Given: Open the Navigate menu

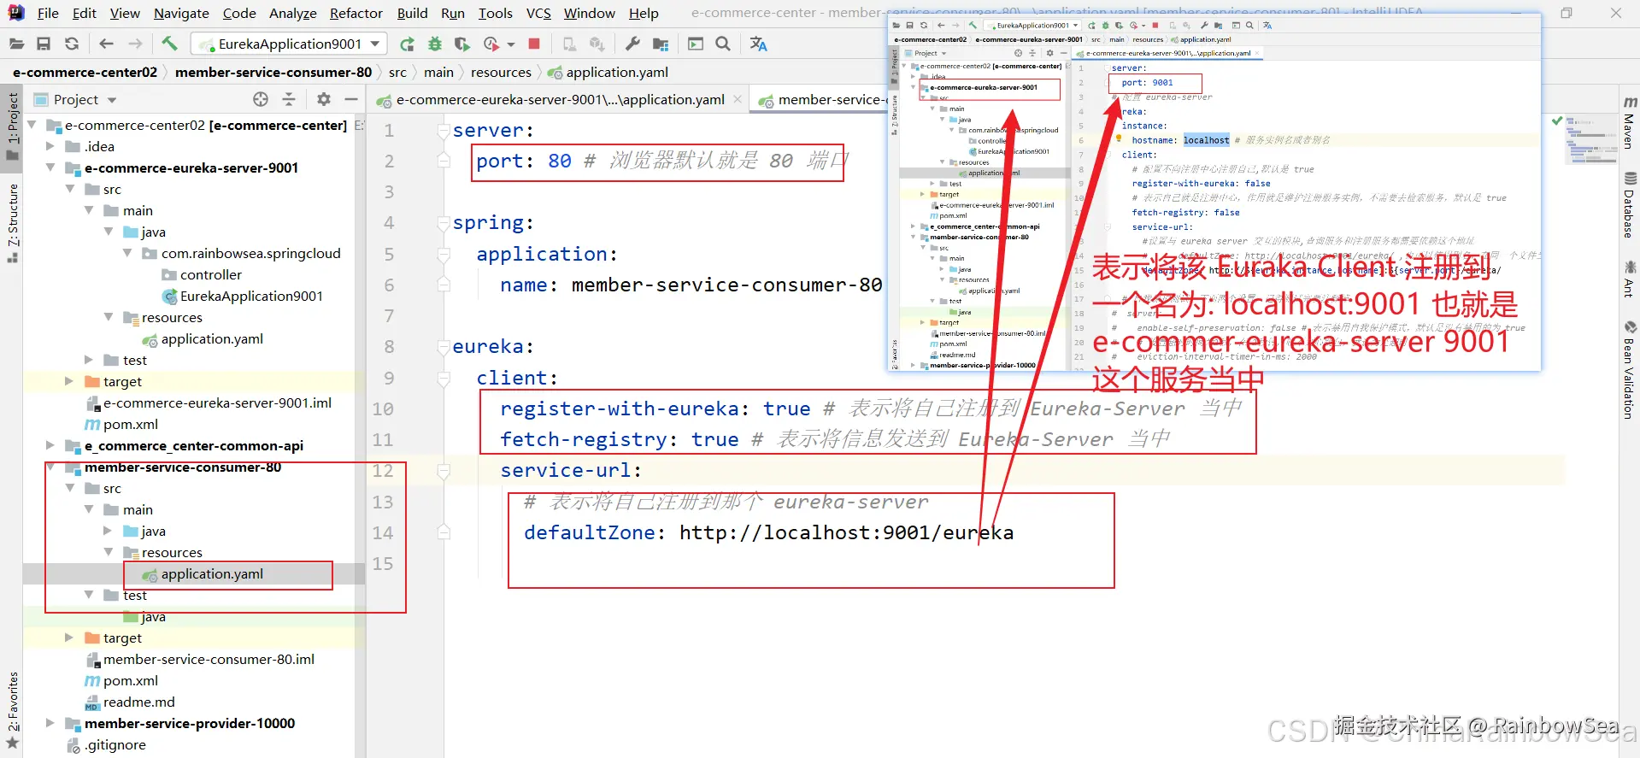Looking at the screenshot, I should 181,13.
